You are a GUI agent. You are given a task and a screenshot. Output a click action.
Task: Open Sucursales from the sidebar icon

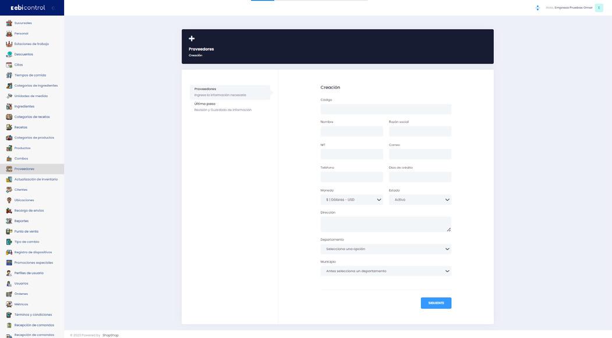[x=9, y=23]
